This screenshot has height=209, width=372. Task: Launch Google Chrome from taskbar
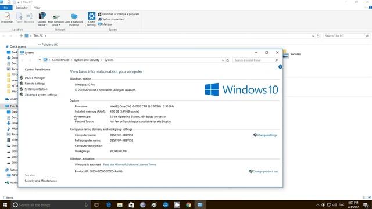coord(188,205)
